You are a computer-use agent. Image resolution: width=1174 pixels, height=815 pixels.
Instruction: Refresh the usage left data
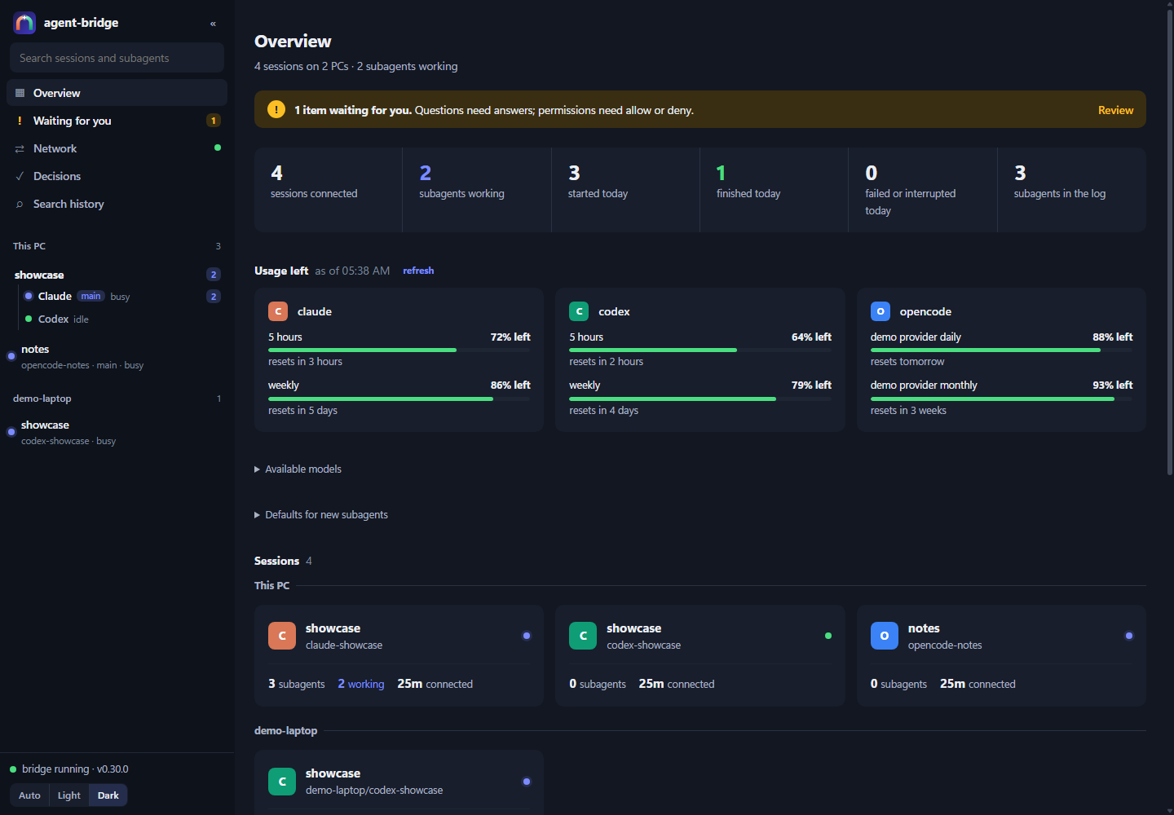(418, 271)
